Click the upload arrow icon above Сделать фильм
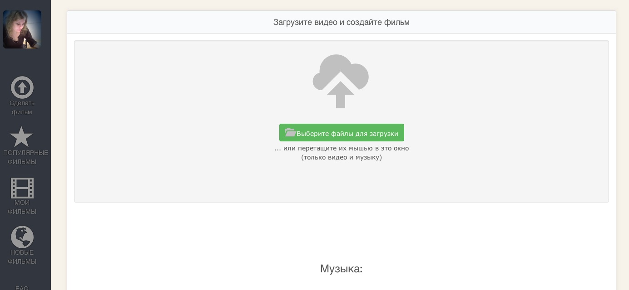 click(x=22, y=87)
